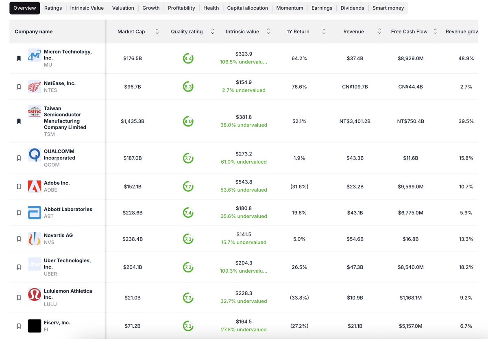Open the Abbott Laboratories company link
Screen dimensions: 488x339
[68, 209]
